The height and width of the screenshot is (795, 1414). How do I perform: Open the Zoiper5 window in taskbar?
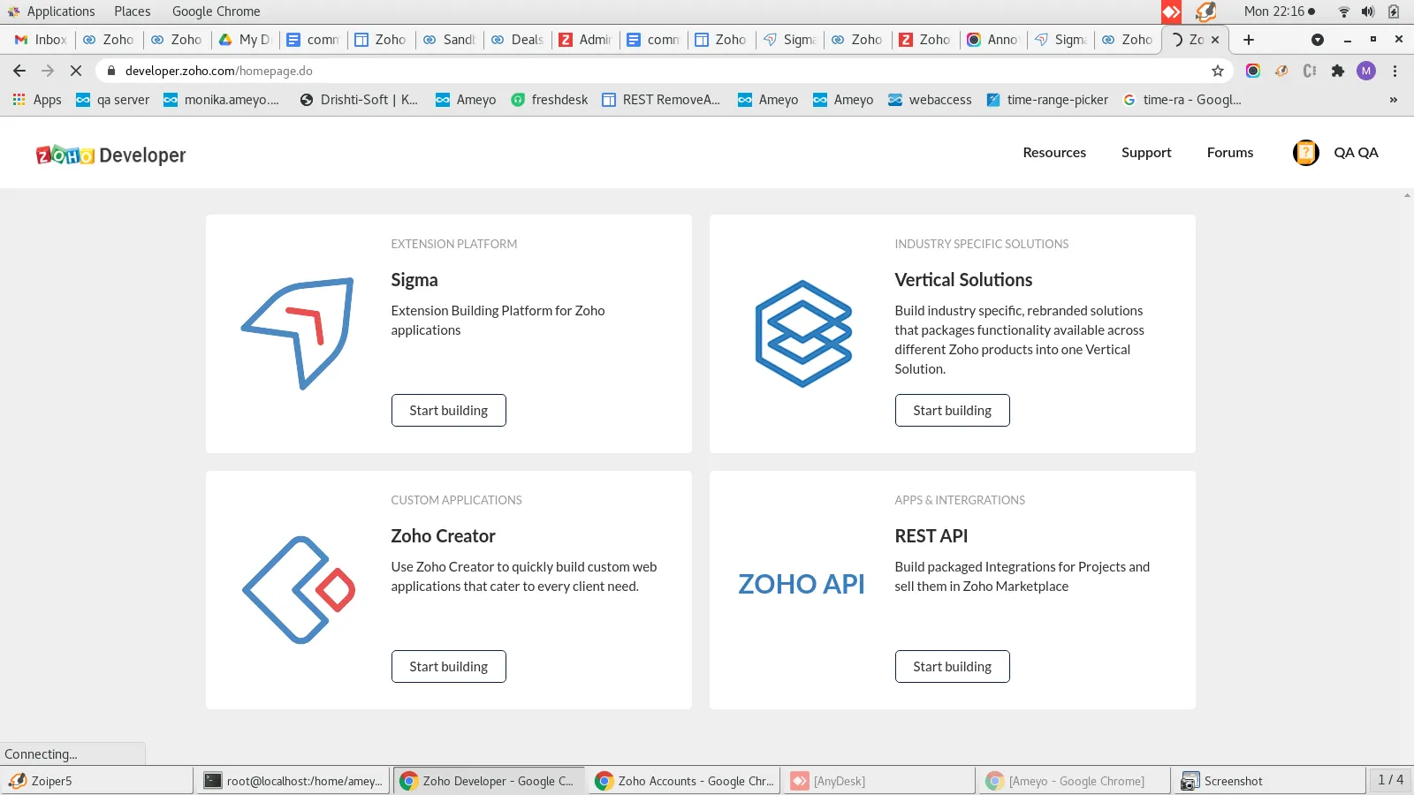click(x=97, y=781)
